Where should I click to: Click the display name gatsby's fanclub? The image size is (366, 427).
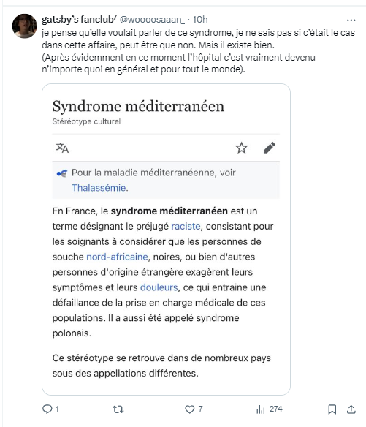coord(79,20)
